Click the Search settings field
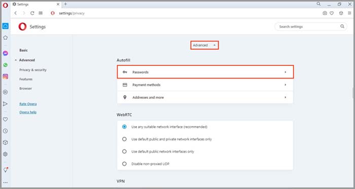 (x=310, y=26)
